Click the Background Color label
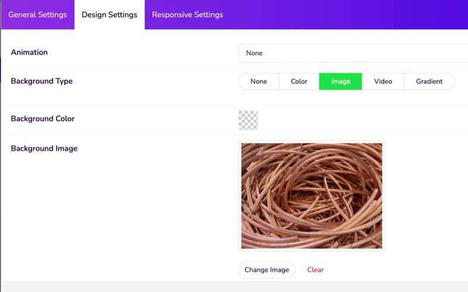The width and height of the screenshot is (468, 292). [43, 119]
